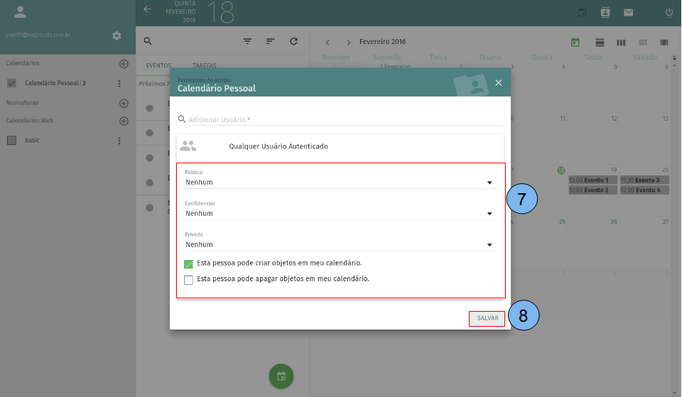
Task: Go to the next month arrow
Action: (348, 43)
